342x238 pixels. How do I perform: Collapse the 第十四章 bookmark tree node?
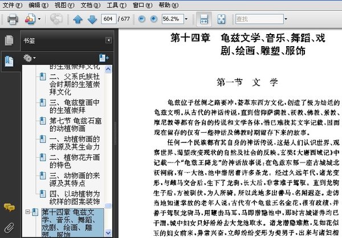[x=27, y=212]
